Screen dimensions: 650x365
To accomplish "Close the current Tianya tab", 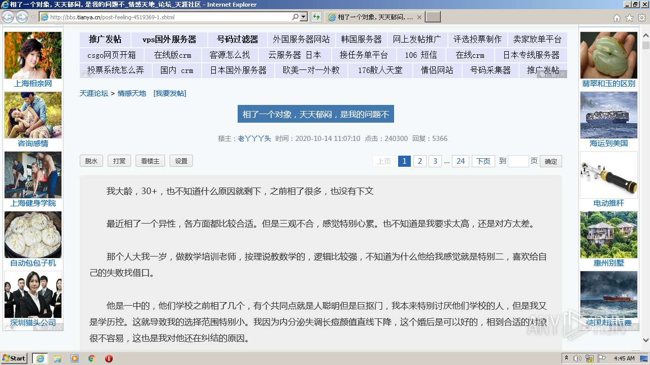I will tap(419, 17).
